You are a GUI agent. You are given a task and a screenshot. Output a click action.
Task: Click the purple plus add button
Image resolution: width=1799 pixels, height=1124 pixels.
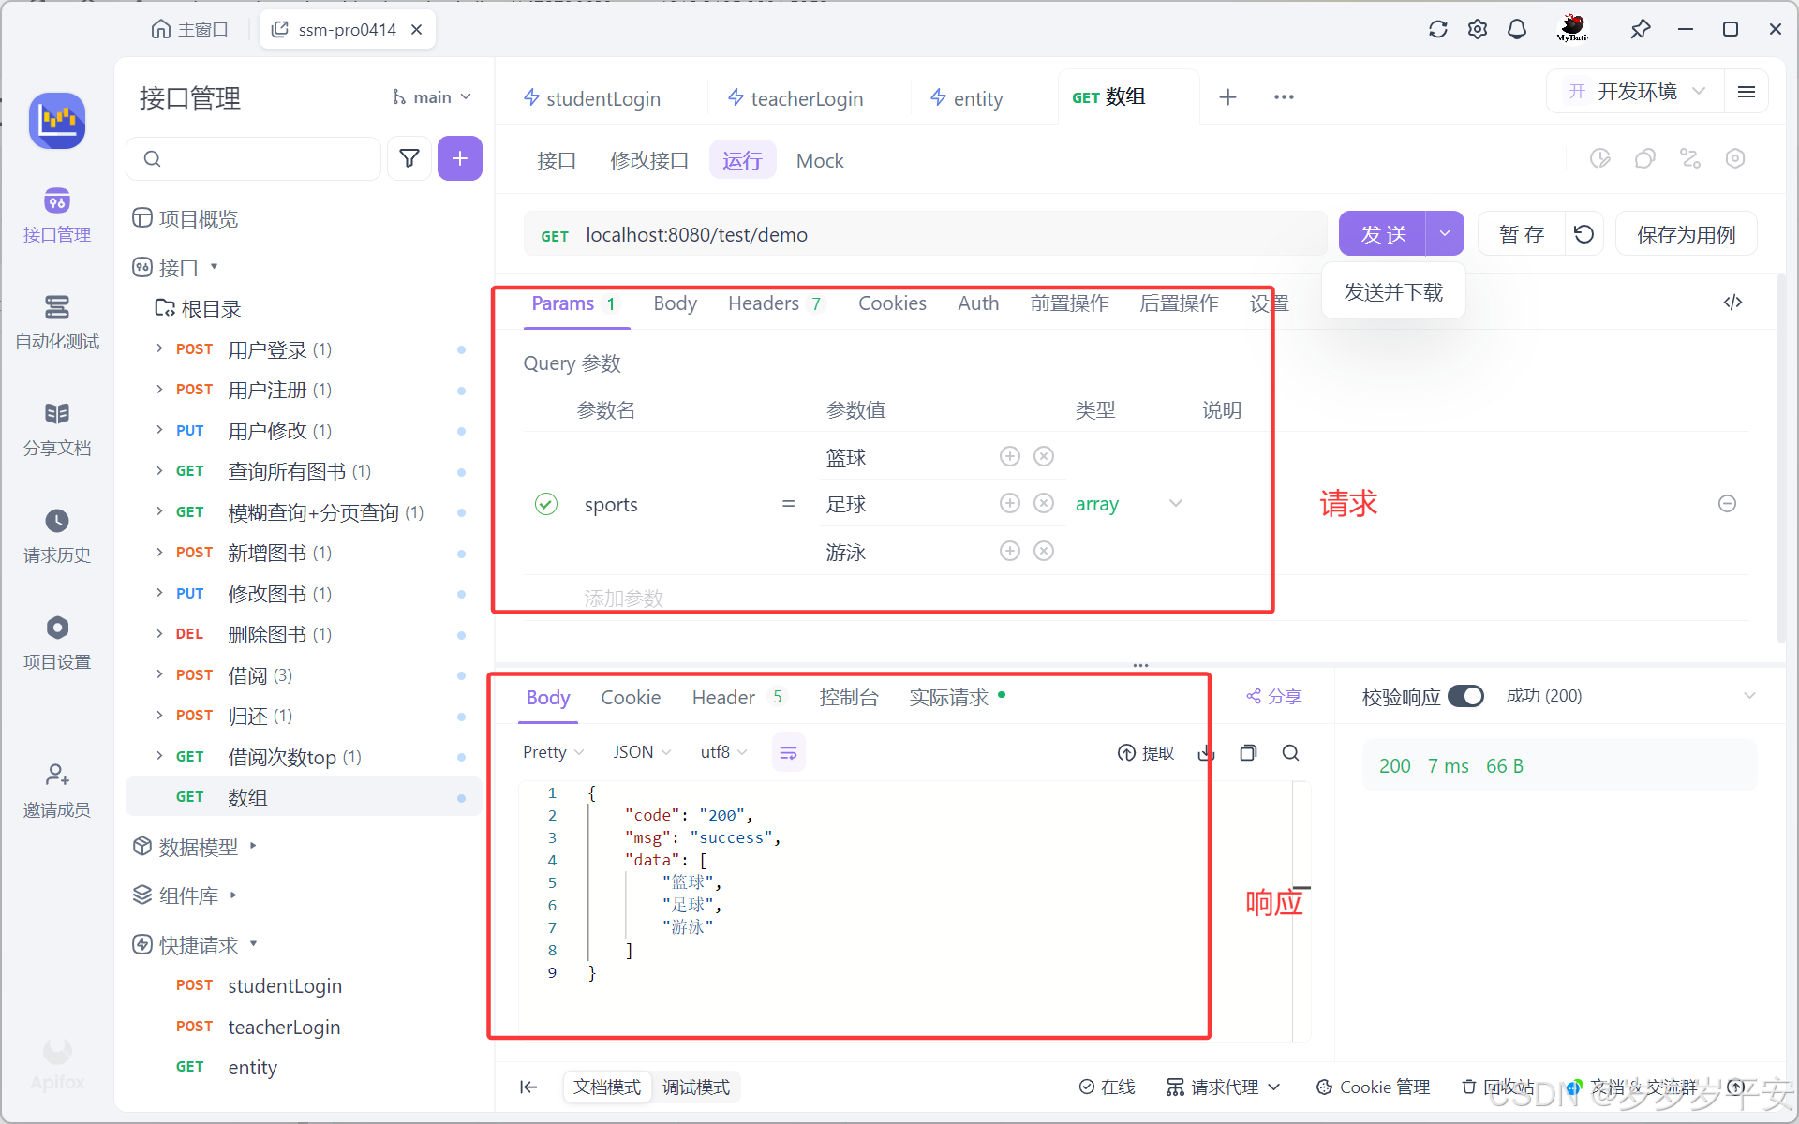click(459, 158)
